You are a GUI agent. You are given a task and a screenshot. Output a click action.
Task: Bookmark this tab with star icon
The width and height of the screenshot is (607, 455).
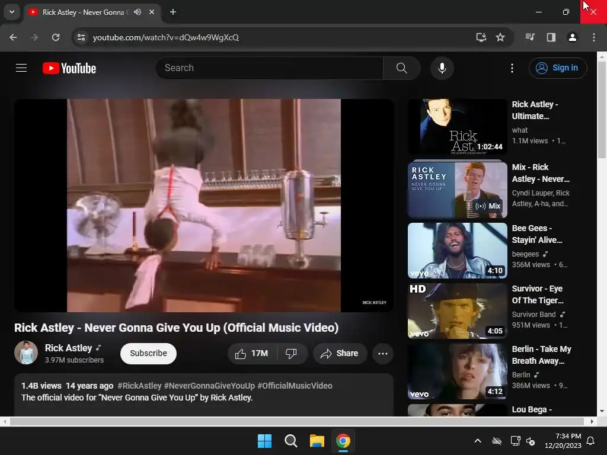pyautogui.click(x=500, y=37)
